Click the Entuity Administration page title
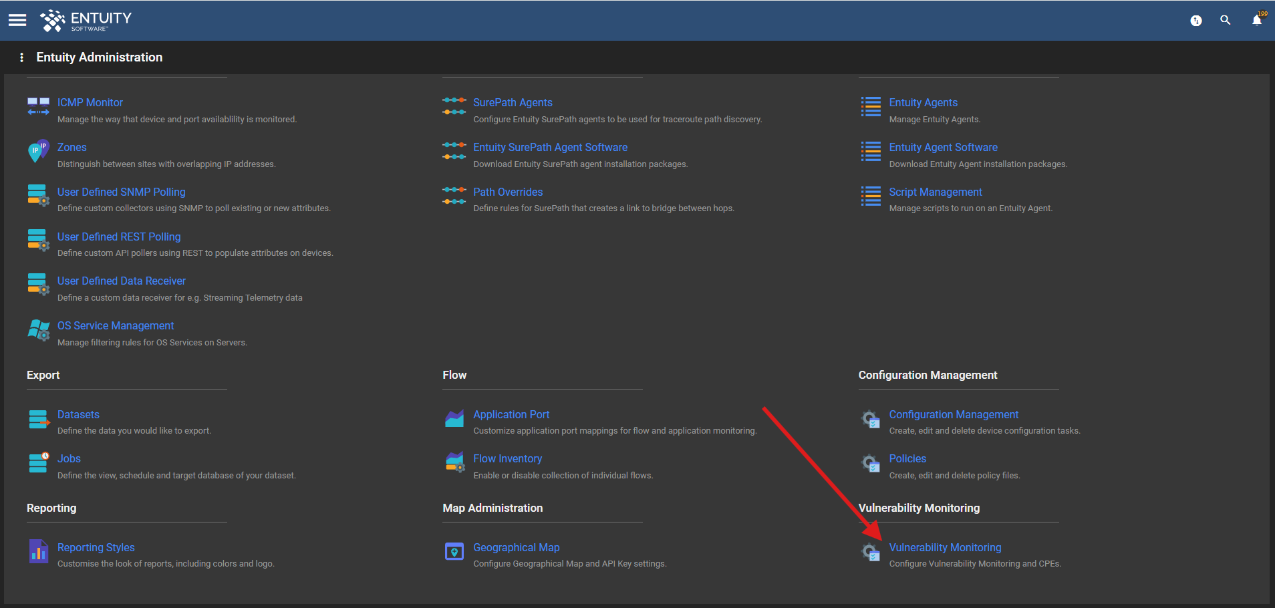 [x=100, y=57]
